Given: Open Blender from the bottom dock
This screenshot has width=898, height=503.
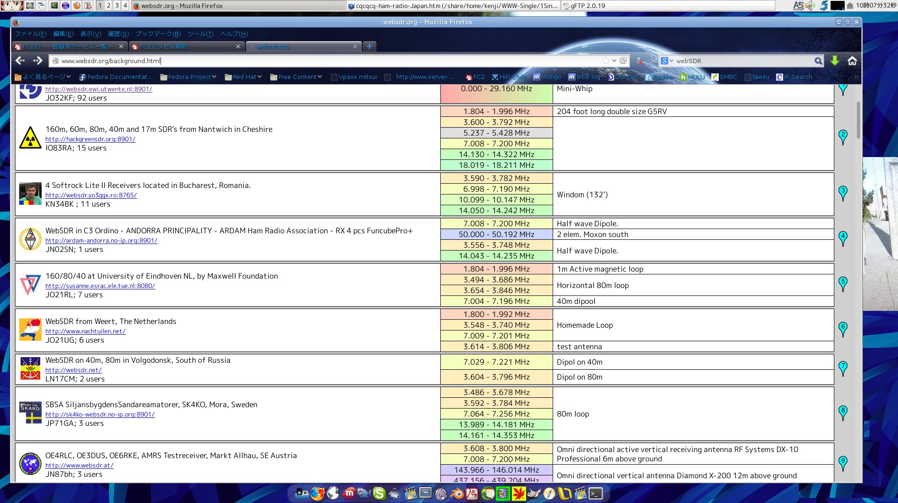Looking at the screenshot, I should (457, 493).
